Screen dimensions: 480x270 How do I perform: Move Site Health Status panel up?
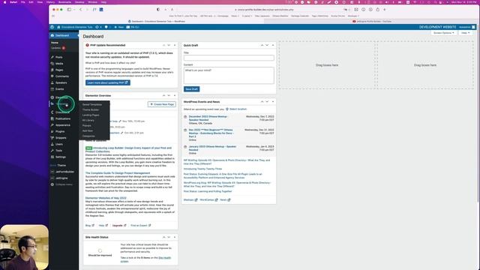point(163,237)
